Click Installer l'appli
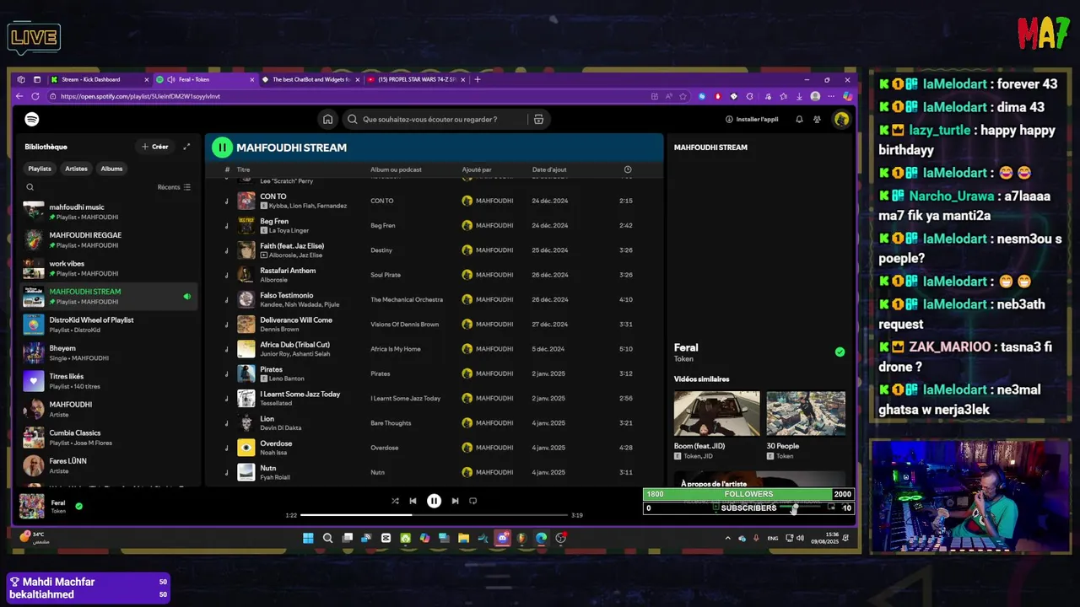This screenshot has width=1080, height=607. tap(752, 120)
